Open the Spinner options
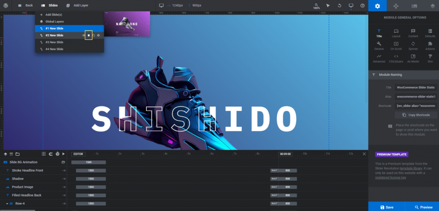Image resolution: width=439 pixels, height=211 pixels. (x=413, y=46)
